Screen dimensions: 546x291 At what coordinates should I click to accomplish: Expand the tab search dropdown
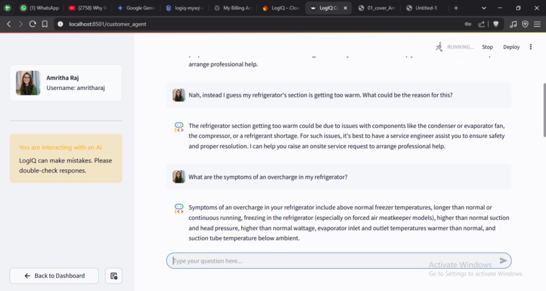(x=484, y=7)
